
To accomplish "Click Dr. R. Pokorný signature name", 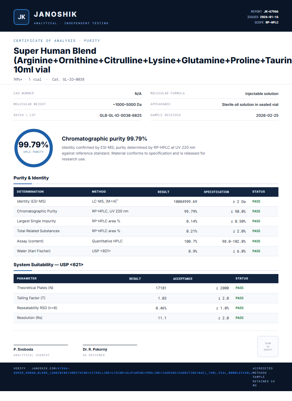I will (95, 349).
